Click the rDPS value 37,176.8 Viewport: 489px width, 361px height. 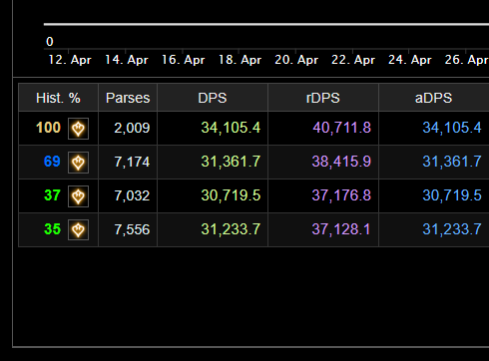341,195
